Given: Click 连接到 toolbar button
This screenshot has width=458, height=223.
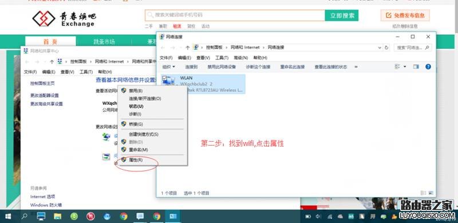Looking at the screenshot, I should click(191, 66).
